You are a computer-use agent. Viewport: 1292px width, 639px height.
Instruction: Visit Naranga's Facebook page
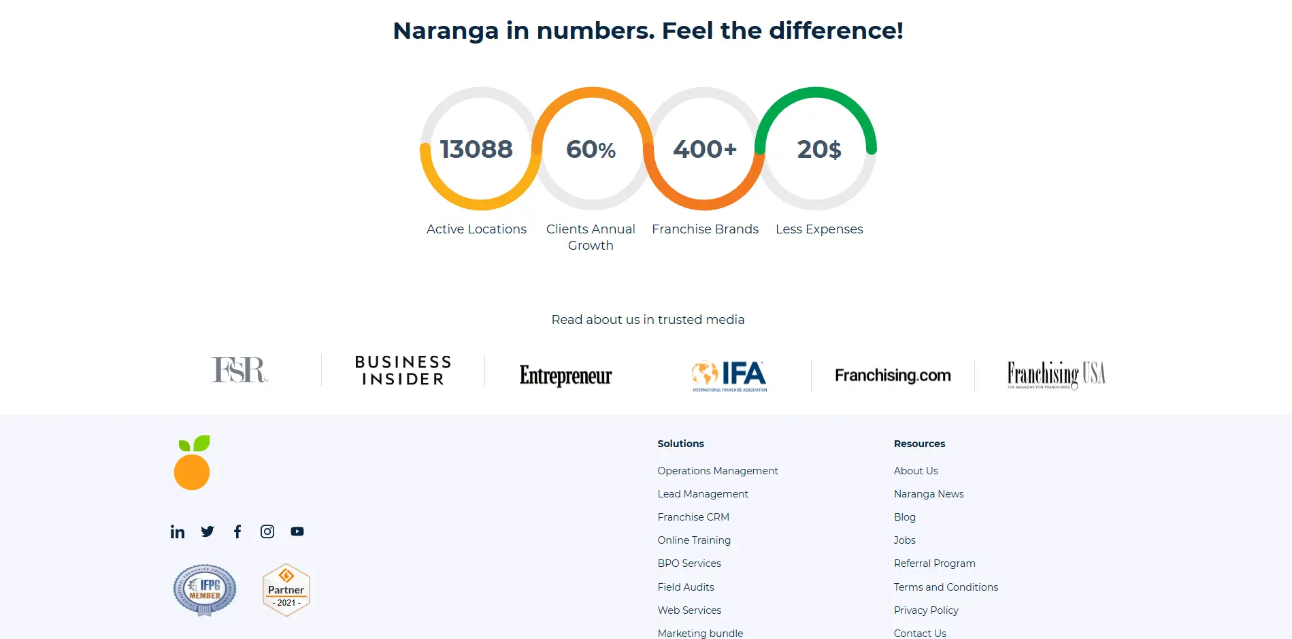point(237,531)
